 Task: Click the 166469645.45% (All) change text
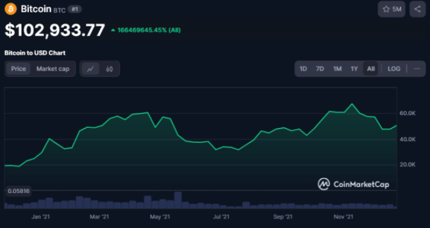pyautogui.click(x=149, y=30)
